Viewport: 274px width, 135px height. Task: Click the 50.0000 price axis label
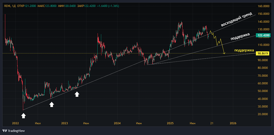263,91
